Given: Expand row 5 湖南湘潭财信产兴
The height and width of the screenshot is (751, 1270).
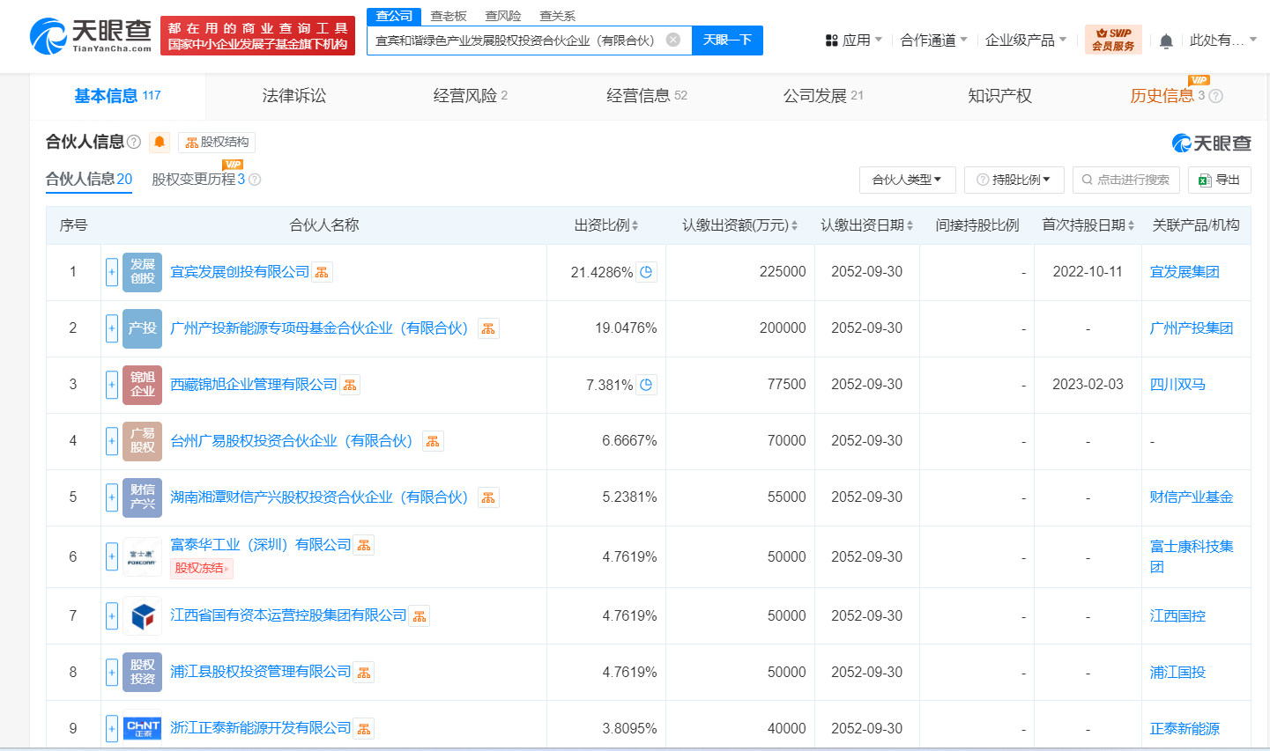Looking at the screenshot, I should pos(112,497).
